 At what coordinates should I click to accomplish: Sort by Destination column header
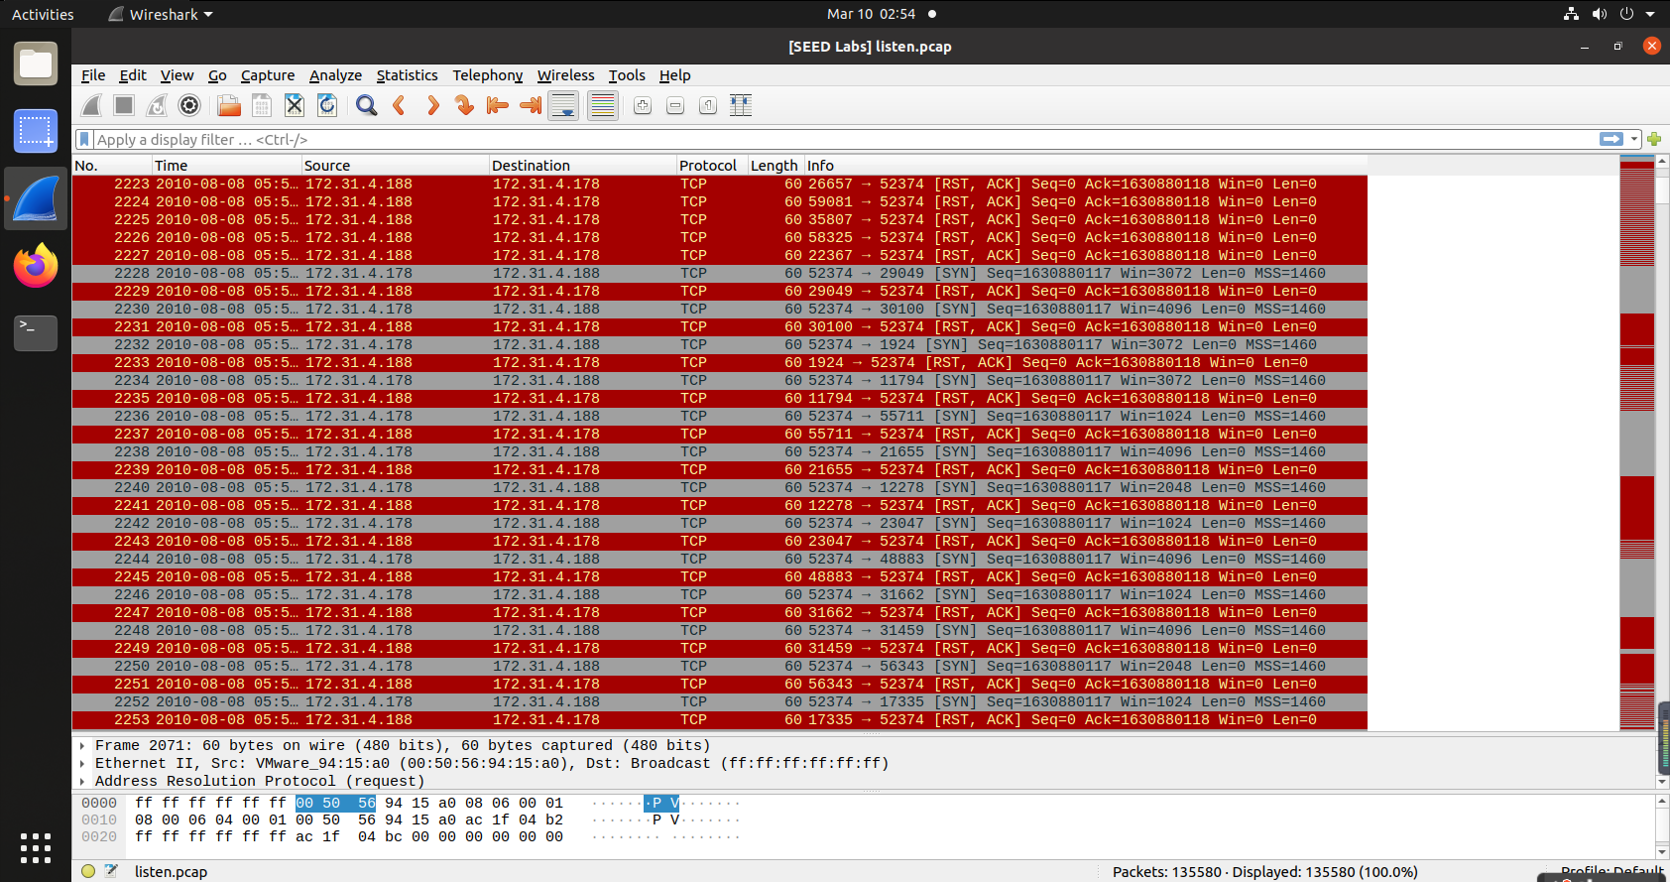click(582, 166)
